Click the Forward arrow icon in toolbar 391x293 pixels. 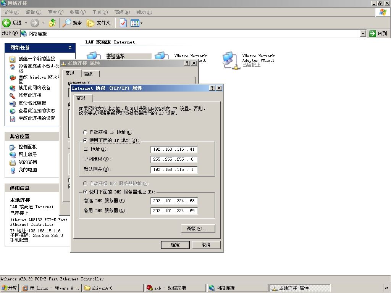tap(35, 23)
